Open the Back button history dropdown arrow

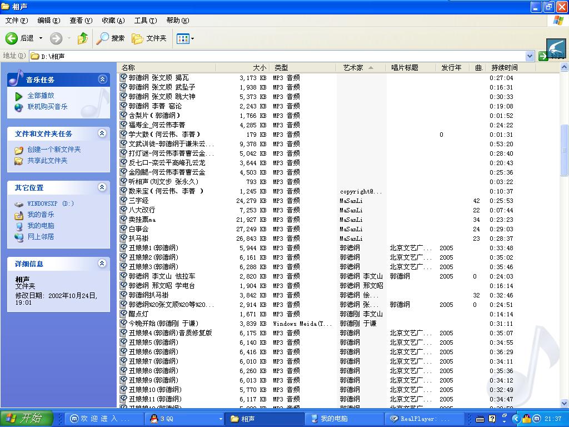(41, 38)
